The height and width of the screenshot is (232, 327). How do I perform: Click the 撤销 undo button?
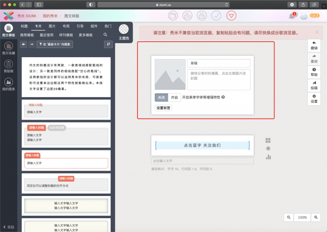click(314, 45)
